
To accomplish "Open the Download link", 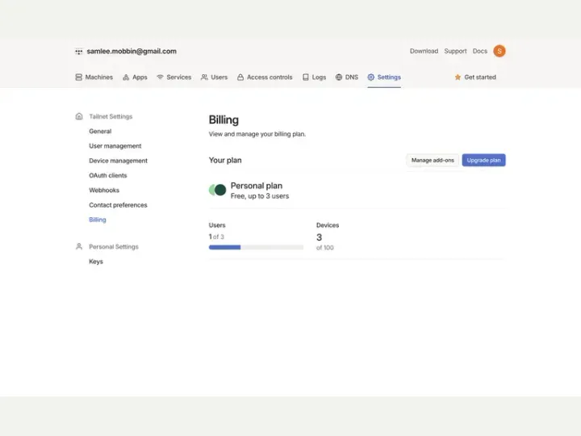I will coord(424,51).
